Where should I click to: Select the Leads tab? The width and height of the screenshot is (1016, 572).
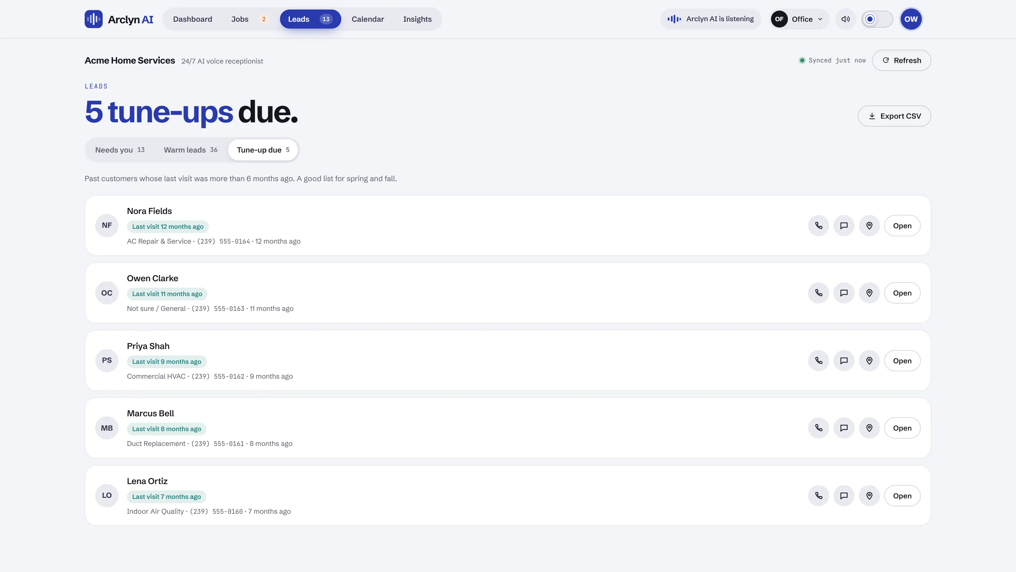coord(310,19)
